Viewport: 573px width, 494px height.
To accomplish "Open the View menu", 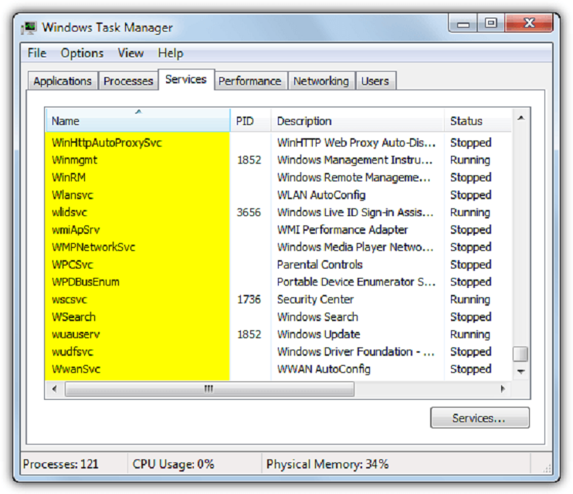I will pyautogui.click(x=131, y=53).
